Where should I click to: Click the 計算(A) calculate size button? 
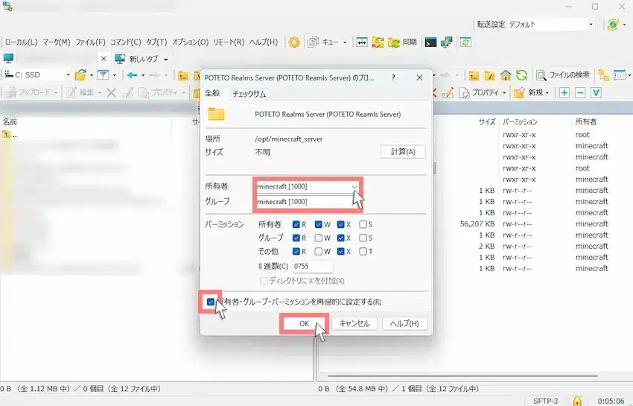click(x=403, y=152)
